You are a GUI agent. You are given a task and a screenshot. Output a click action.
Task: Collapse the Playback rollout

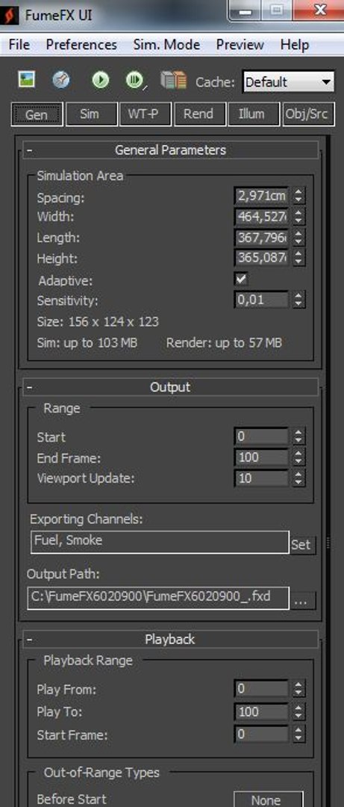tap(171, 639)
